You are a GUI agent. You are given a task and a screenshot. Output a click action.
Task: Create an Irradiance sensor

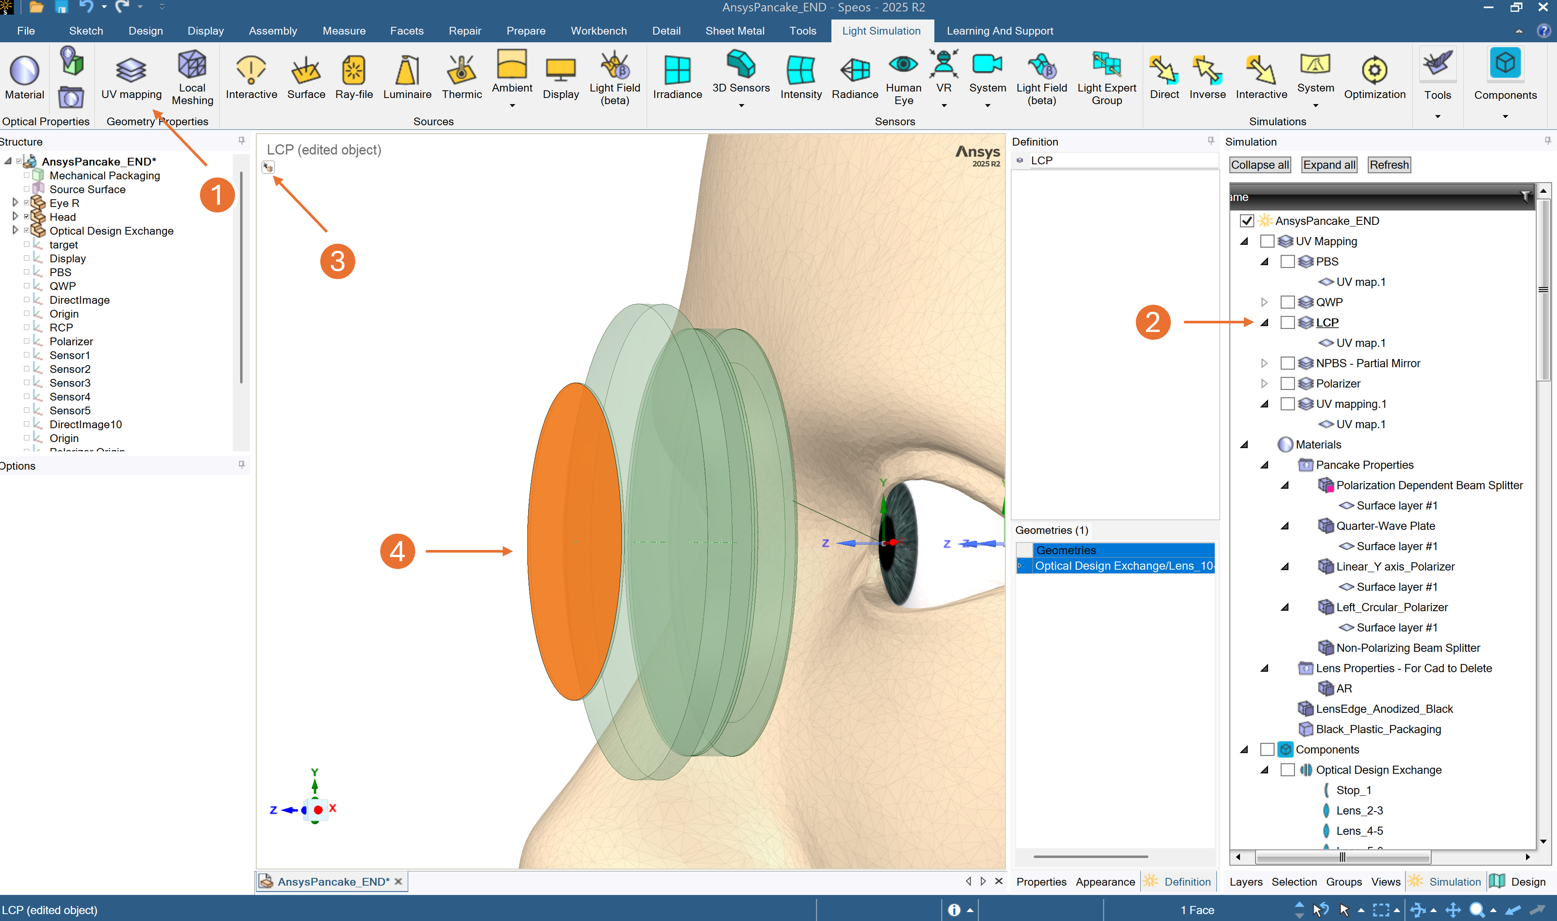[x=677, y=77]
